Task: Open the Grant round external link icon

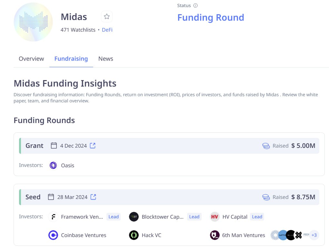Action: click(93, 145)
